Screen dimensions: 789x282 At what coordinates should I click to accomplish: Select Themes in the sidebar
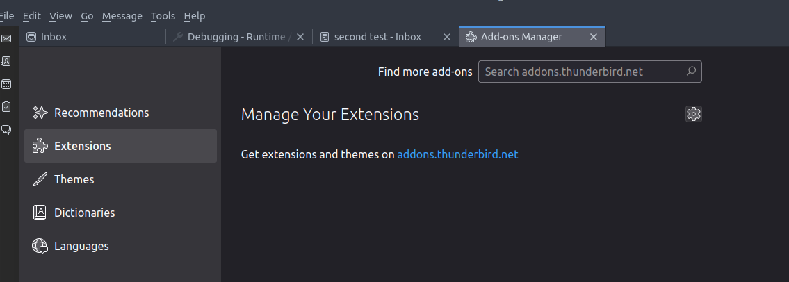pos(74,179)
